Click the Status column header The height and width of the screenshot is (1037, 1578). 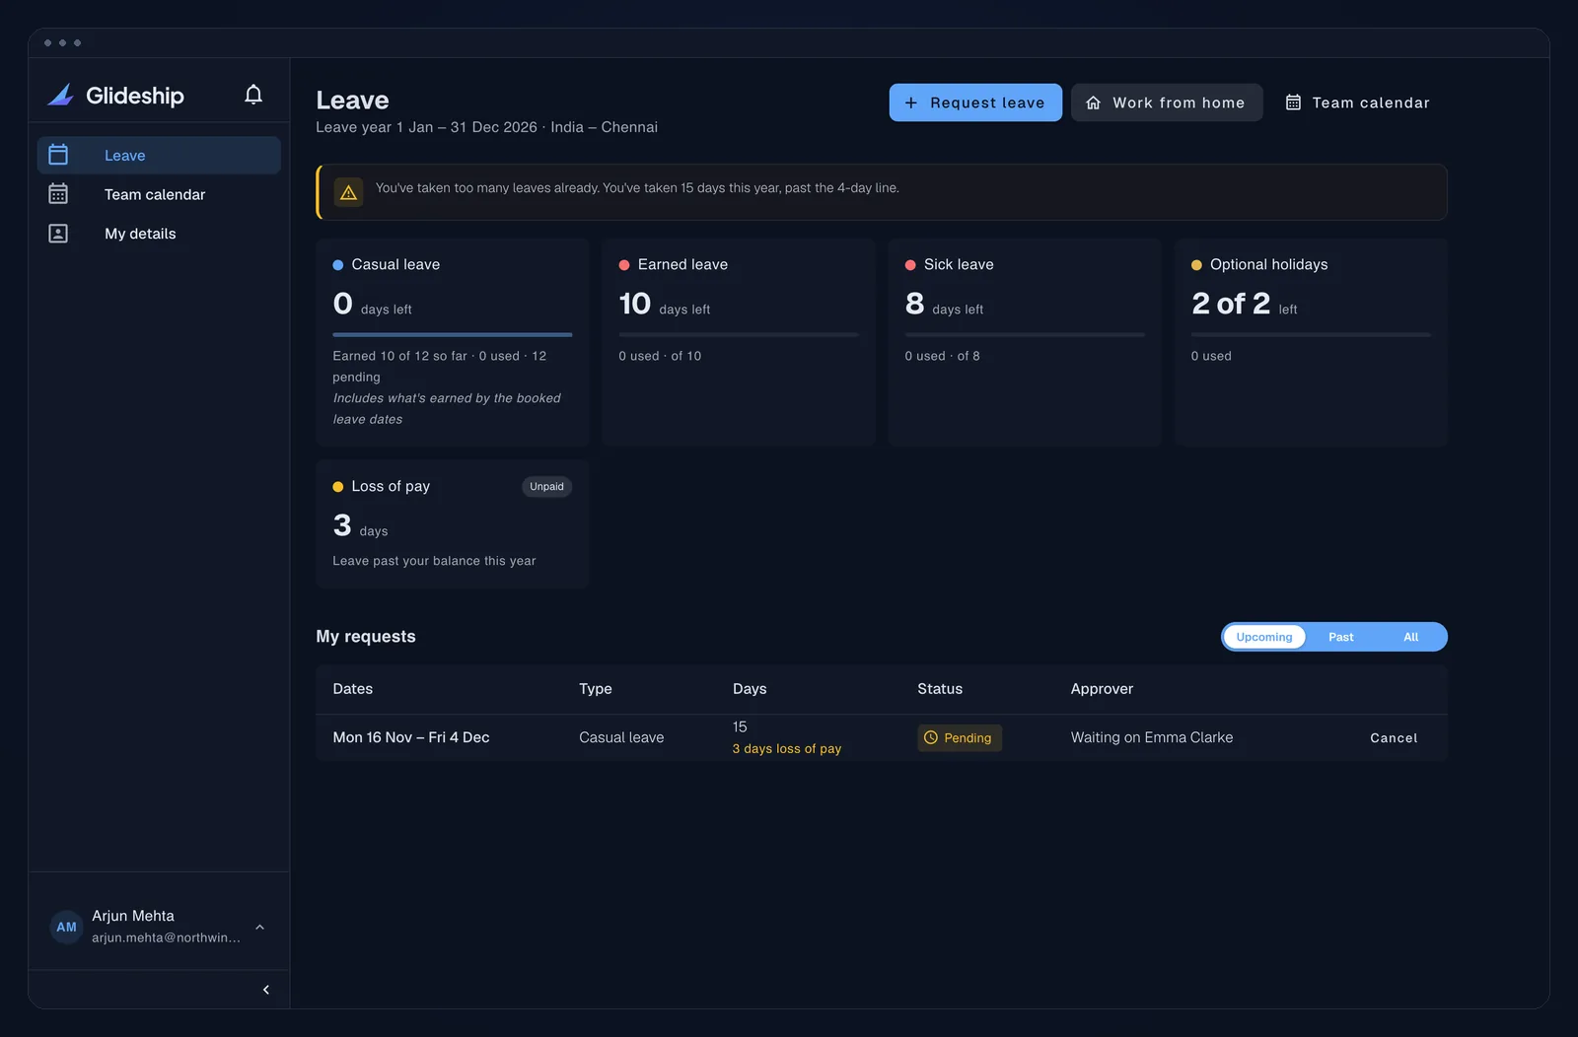(x=940, y=689)
